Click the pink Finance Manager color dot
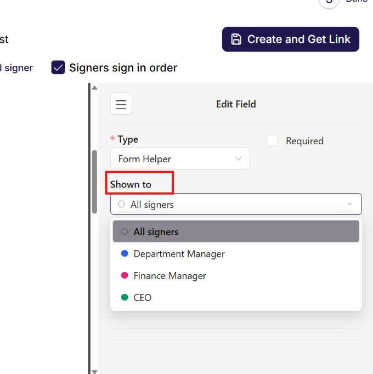The image size is (373, 374). coord(125,275)
